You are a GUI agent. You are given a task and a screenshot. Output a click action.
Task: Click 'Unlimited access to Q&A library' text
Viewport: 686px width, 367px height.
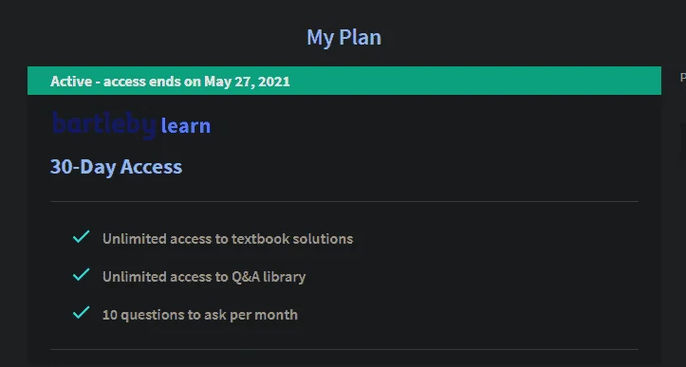pyautogui.click(x=204, y=277)
